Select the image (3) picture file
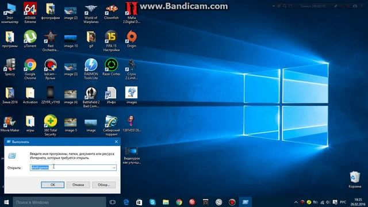The image size is (368, 207). point(71,69)
